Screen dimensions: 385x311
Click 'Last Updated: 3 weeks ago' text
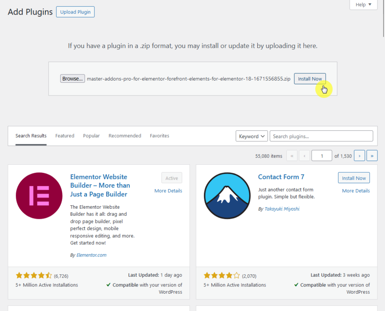click(340, 275)
